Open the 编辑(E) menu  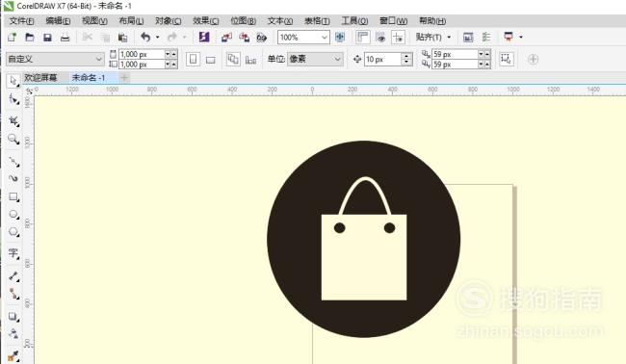[58, 21]
